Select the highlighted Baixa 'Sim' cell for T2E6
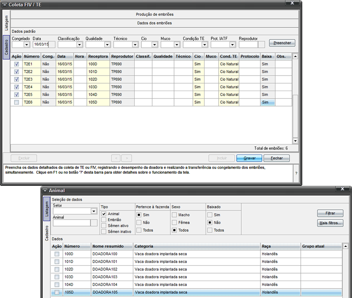 (268, 102)
